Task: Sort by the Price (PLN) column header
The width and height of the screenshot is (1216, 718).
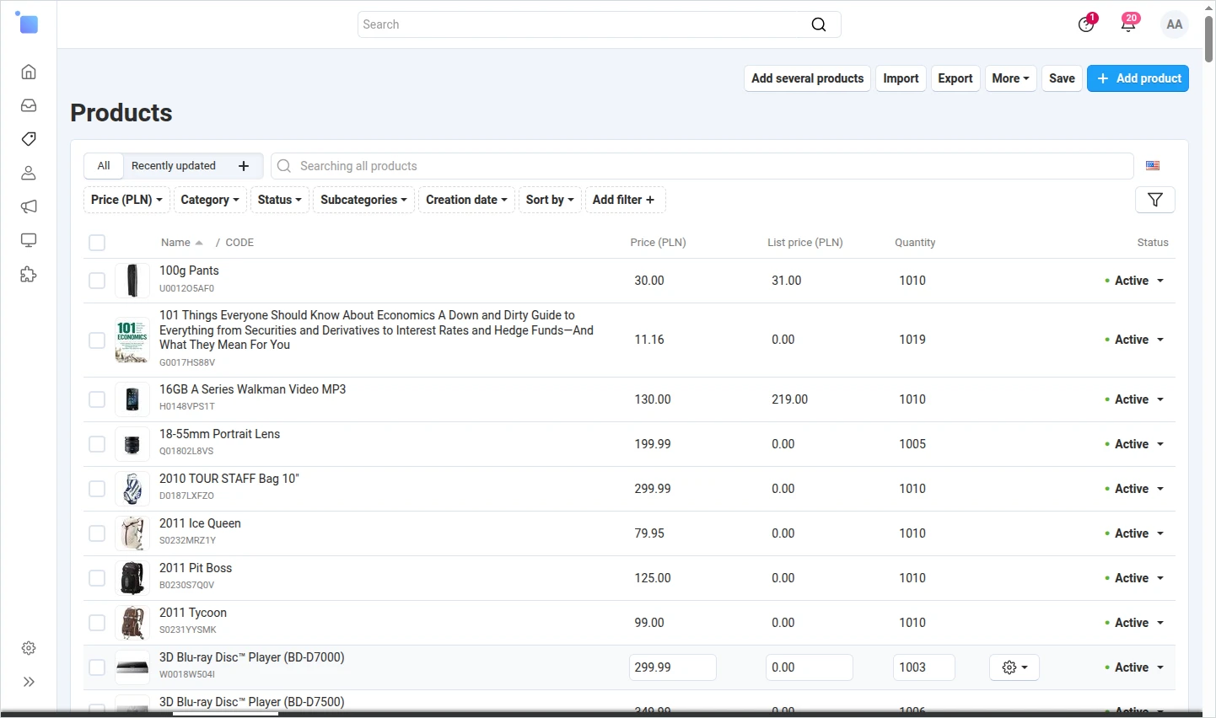Action: (x=658, y=243)
